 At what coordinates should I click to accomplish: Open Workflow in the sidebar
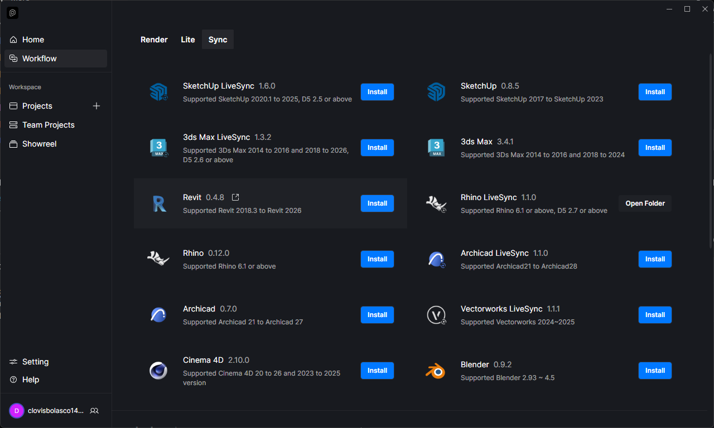point(56,59)
